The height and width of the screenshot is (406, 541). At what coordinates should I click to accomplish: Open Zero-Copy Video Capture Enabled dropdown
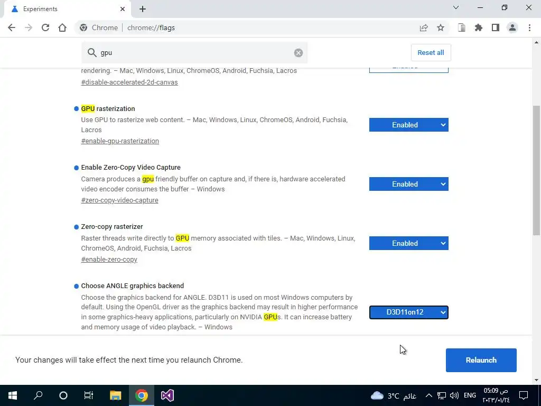[408, 184]
